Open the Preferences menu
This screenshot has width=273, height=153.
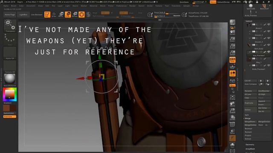(121, 6)
